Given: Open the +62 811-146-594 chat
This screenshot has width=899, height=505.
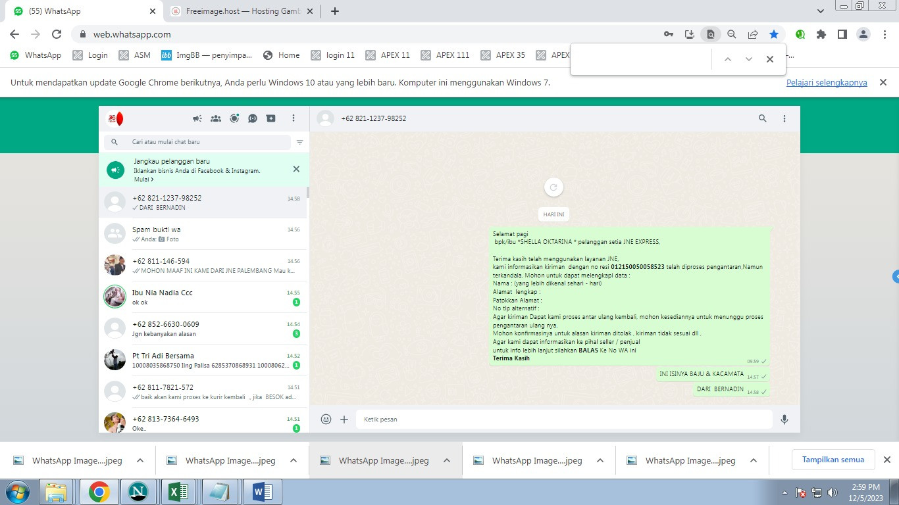Looking at the screenshot, I should click(x=203, y=266).
